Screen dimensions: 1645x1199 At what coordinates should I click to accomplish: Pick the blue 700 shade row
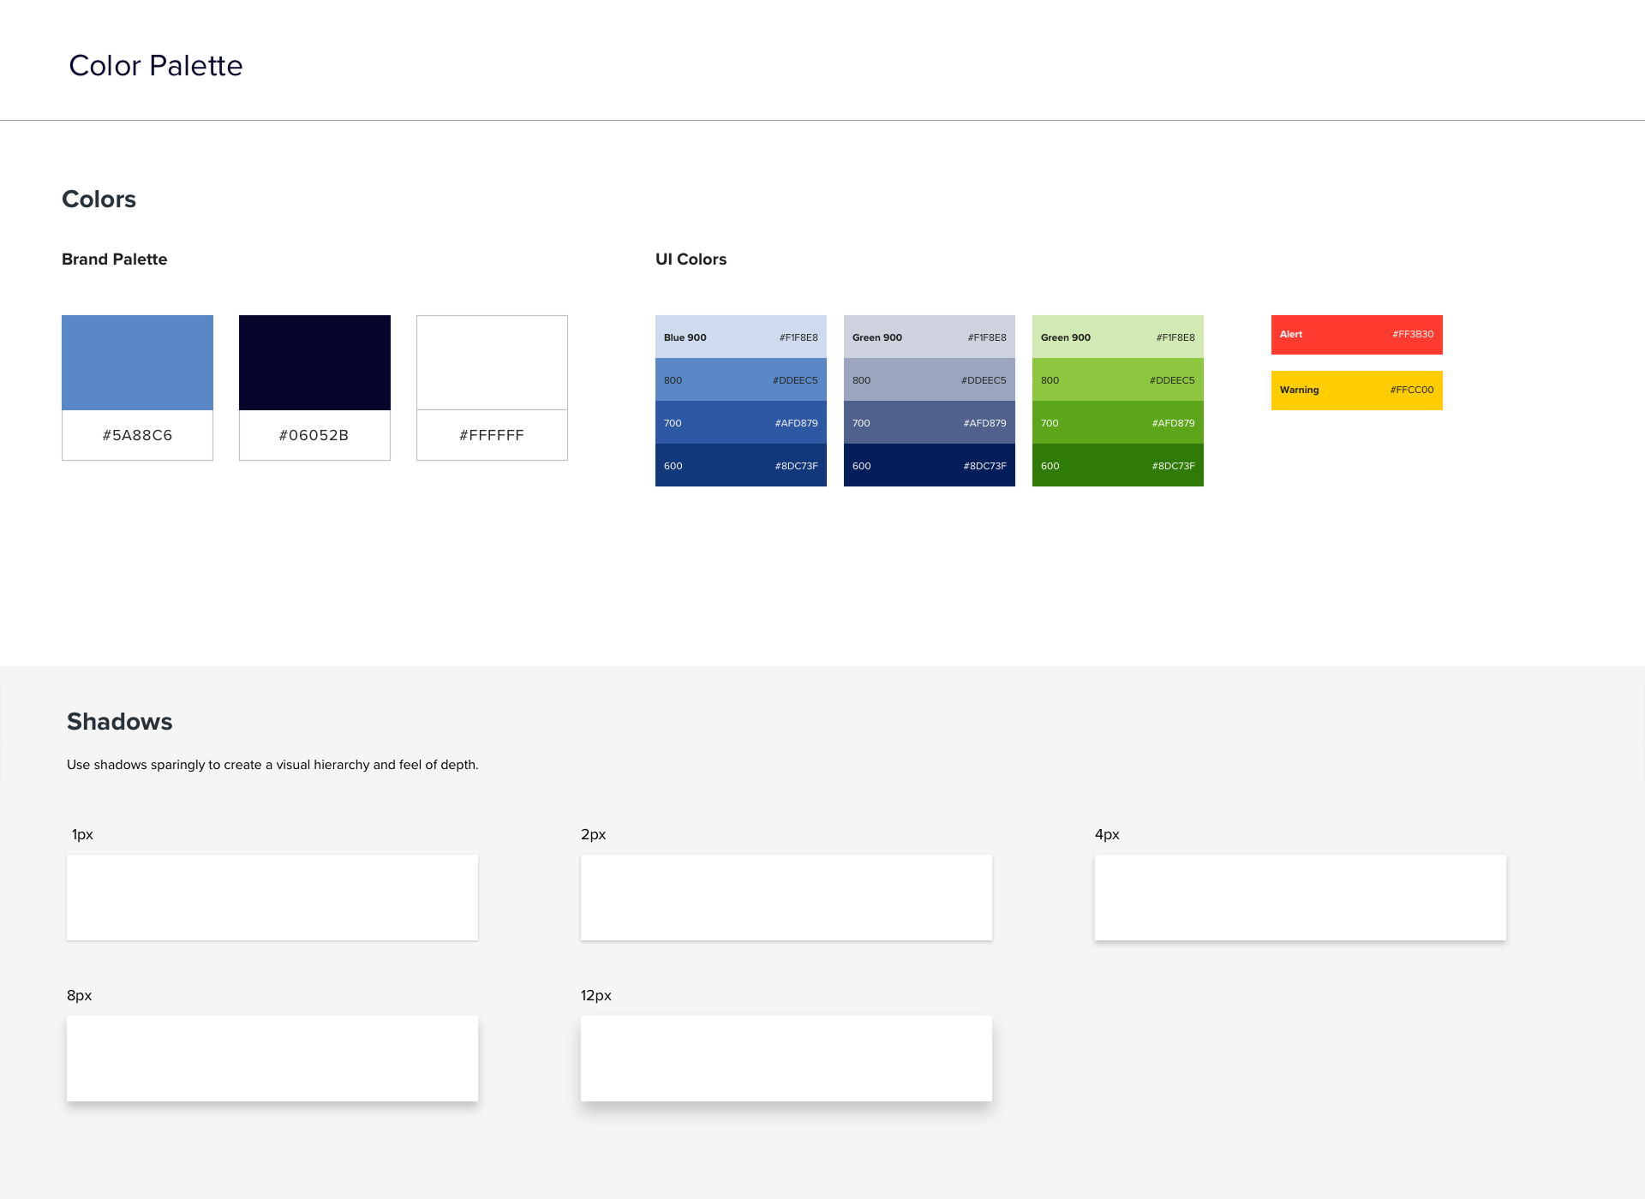[740, 423]
